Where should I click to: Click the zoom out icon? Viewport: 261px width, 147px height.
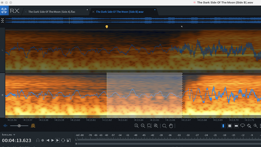(x=143, y=126)
